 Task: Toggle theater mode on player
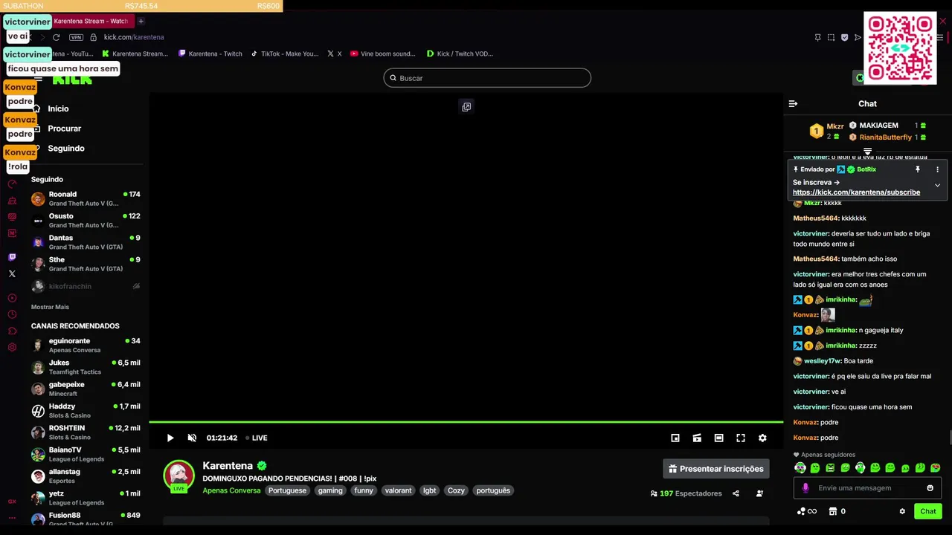718,438
